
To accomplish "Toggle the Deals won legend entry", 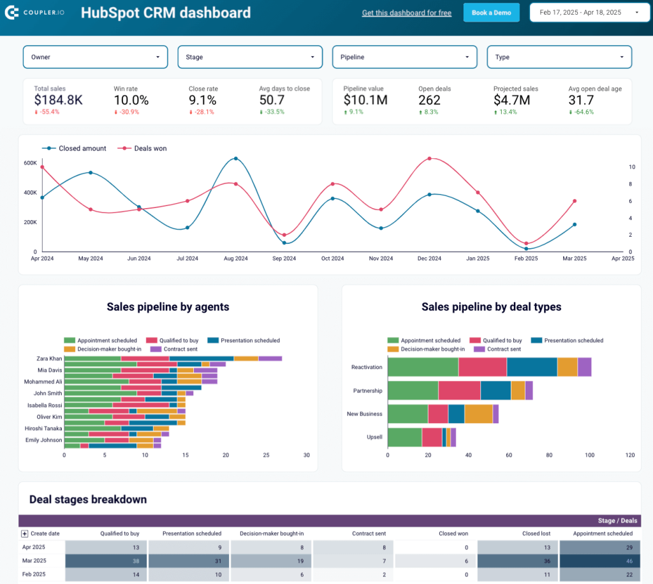I will 142,149.
